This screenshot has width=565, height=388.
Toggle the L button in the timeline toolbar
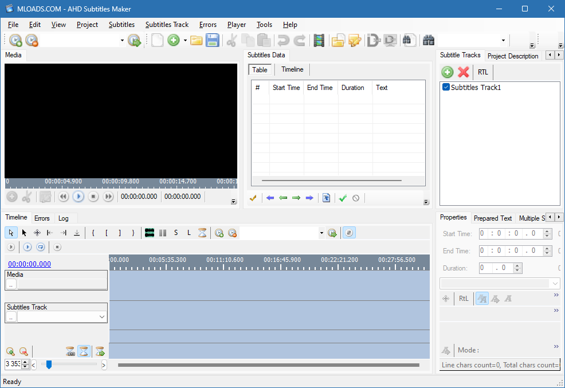click(189, 233)
